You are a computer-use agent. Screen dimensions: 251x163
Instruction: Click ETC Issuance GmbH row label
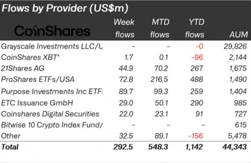click(x=37, y=103)
